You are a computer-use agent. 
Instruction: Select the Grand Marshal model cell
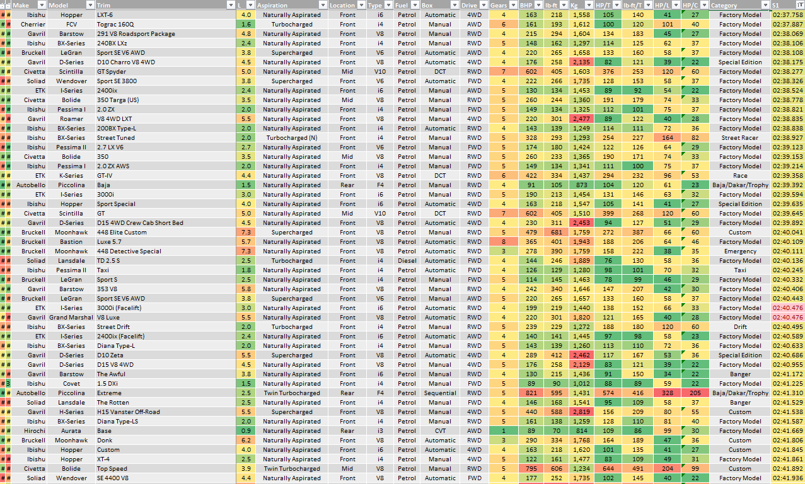tap(72, 317)
